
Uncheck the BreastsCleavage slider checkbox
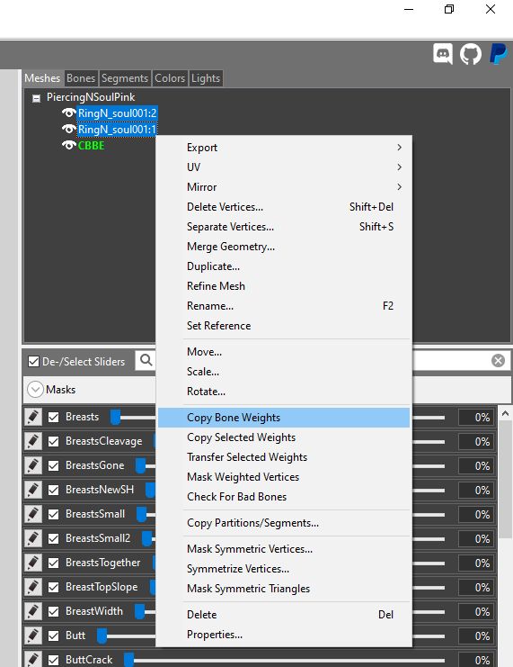click(x=54, y=441)
